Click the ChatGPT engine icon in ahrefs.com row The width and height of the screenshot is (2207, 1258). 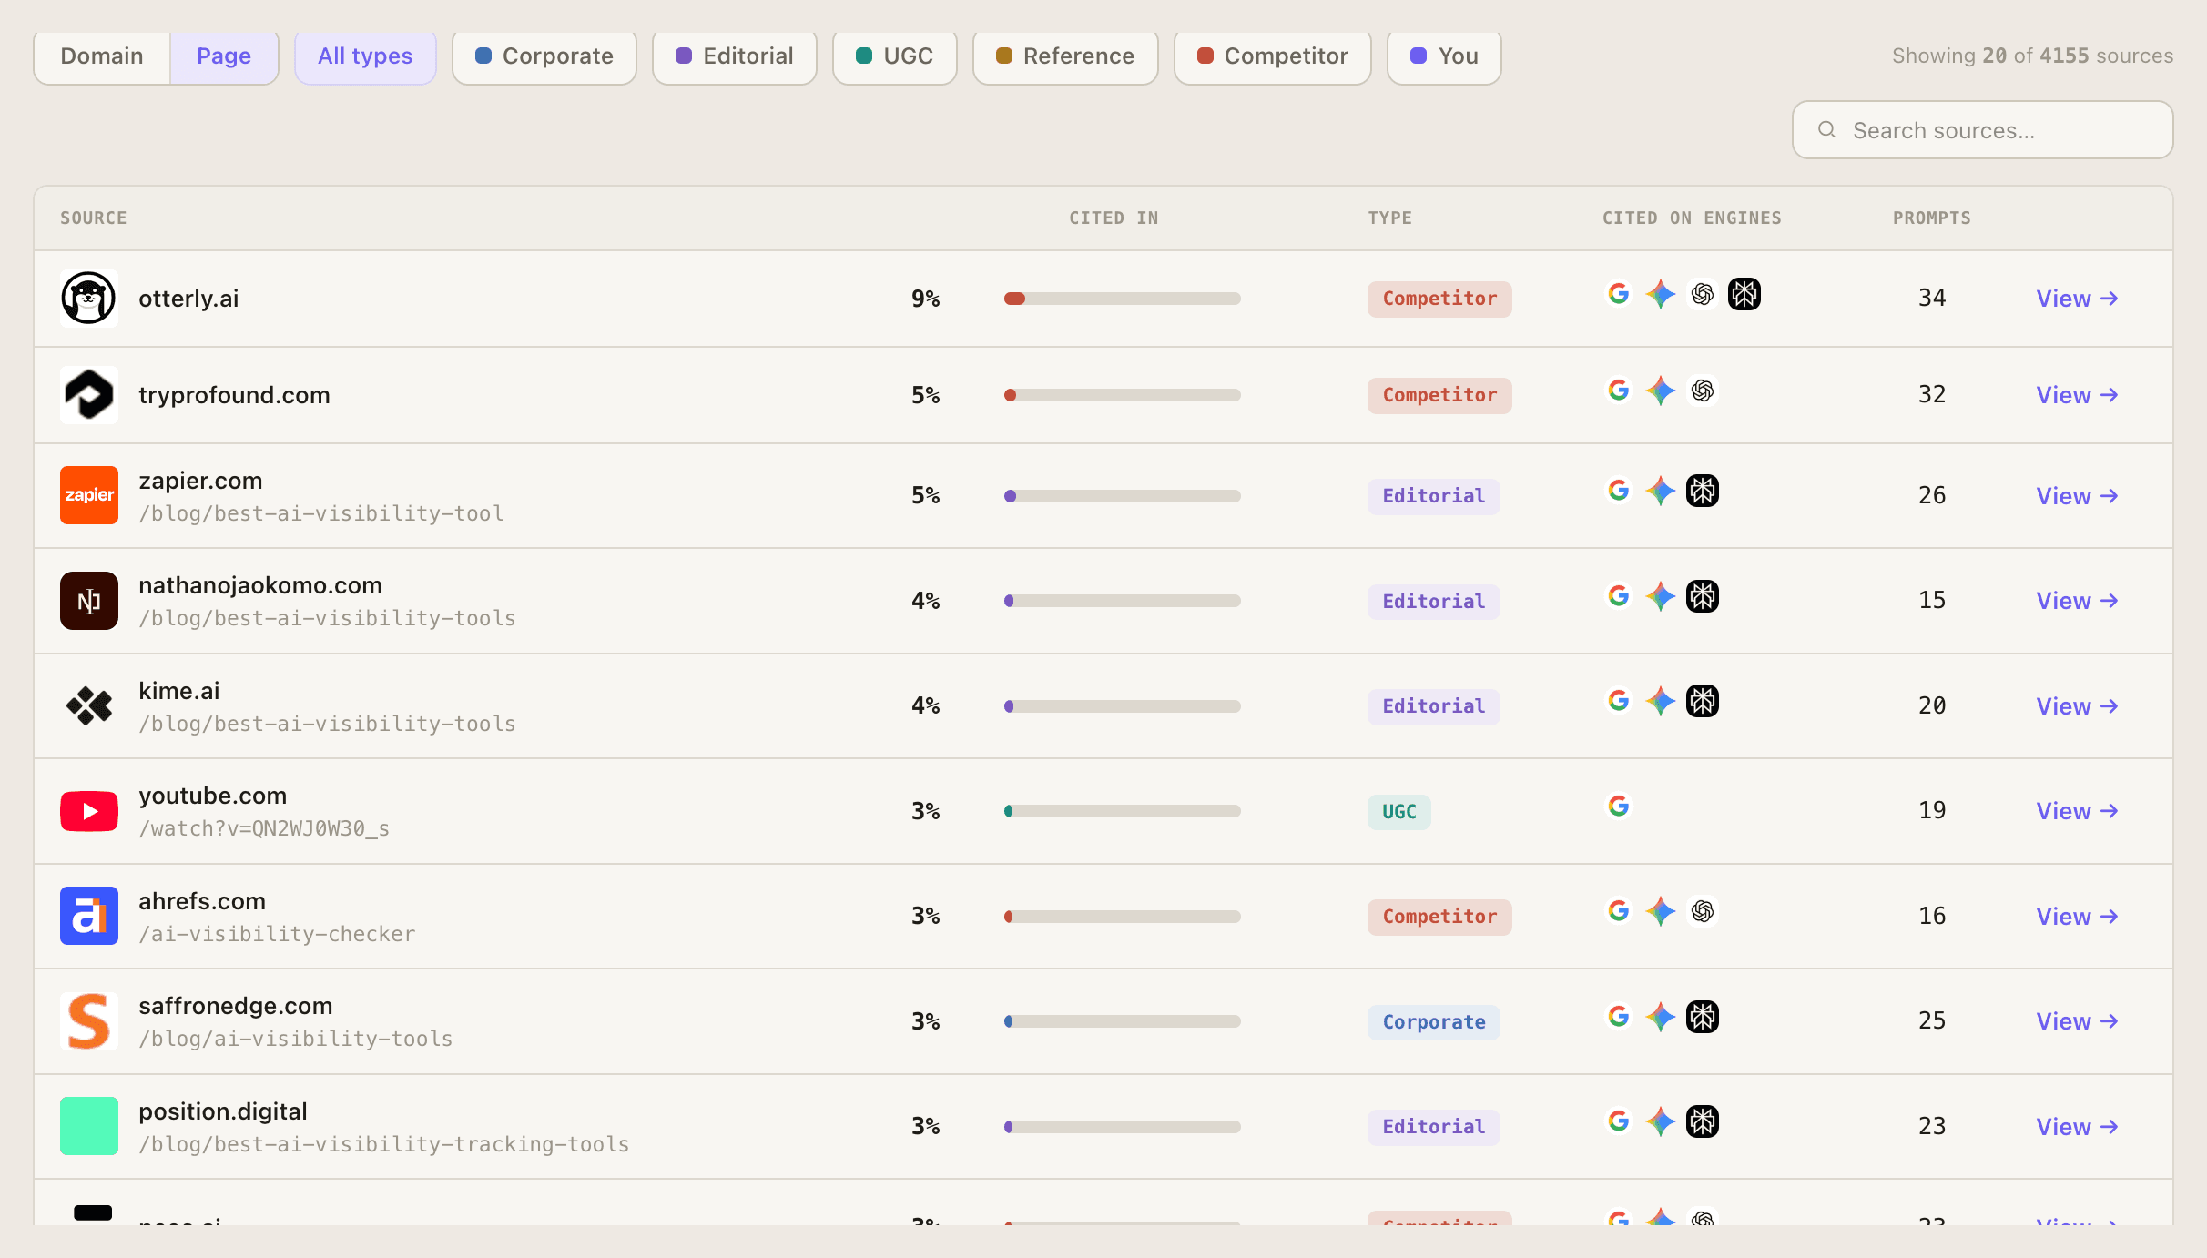pos(1703,911)
